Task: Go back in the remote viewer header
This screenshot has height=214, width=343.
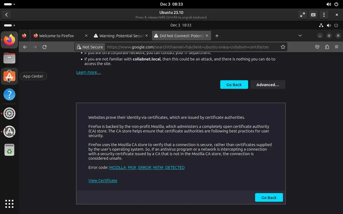Action: click(x=6, y=15)
